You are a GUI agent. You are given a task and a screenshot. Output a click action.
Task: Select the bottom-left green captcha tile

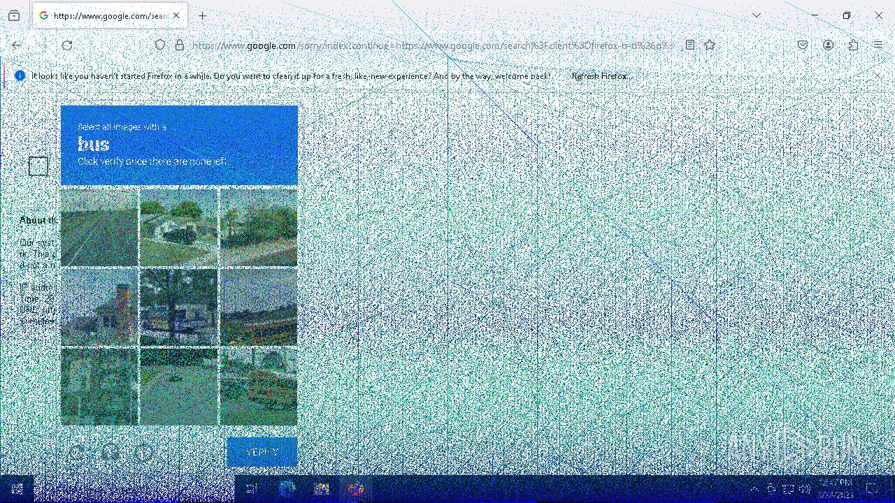99,386
